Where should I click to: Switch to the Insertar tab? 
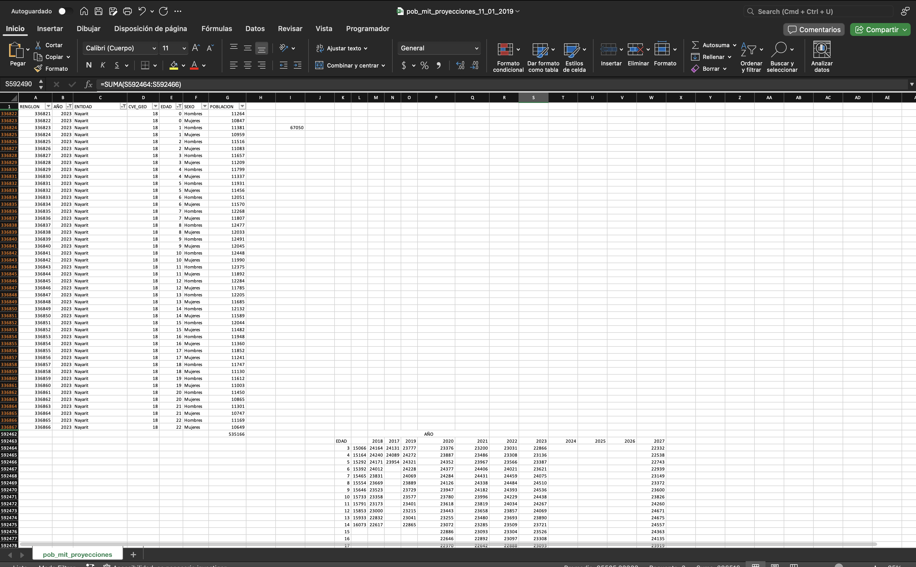pyautogui.click(x=50, y=28)
